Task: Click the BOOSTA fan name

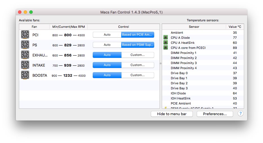Action: pos(40,75)
